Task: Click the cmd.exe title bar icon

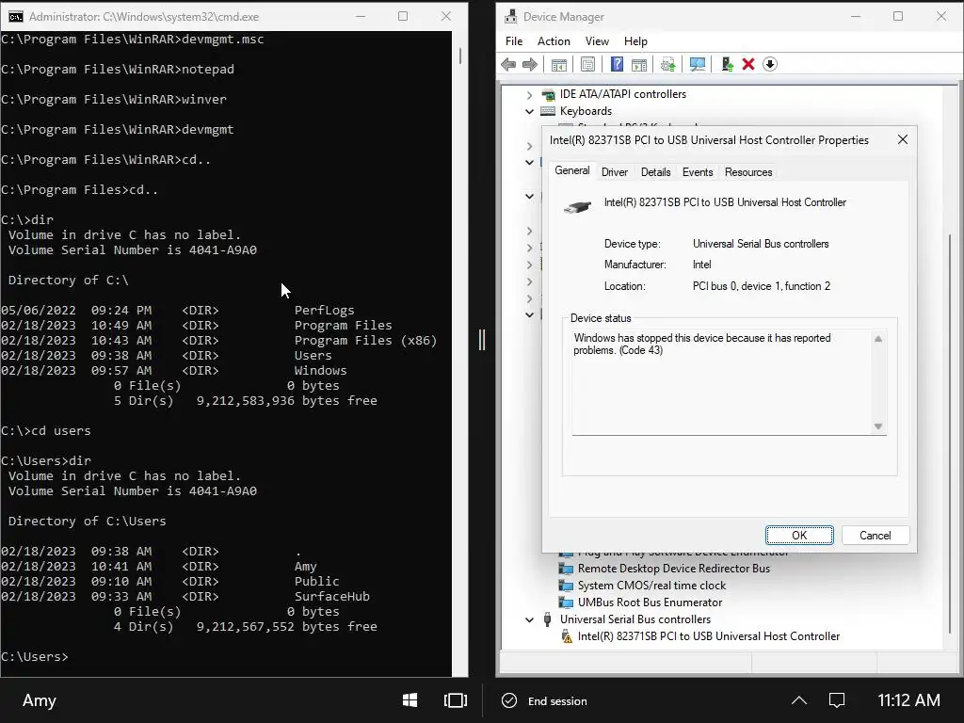Action: point(15,17)
